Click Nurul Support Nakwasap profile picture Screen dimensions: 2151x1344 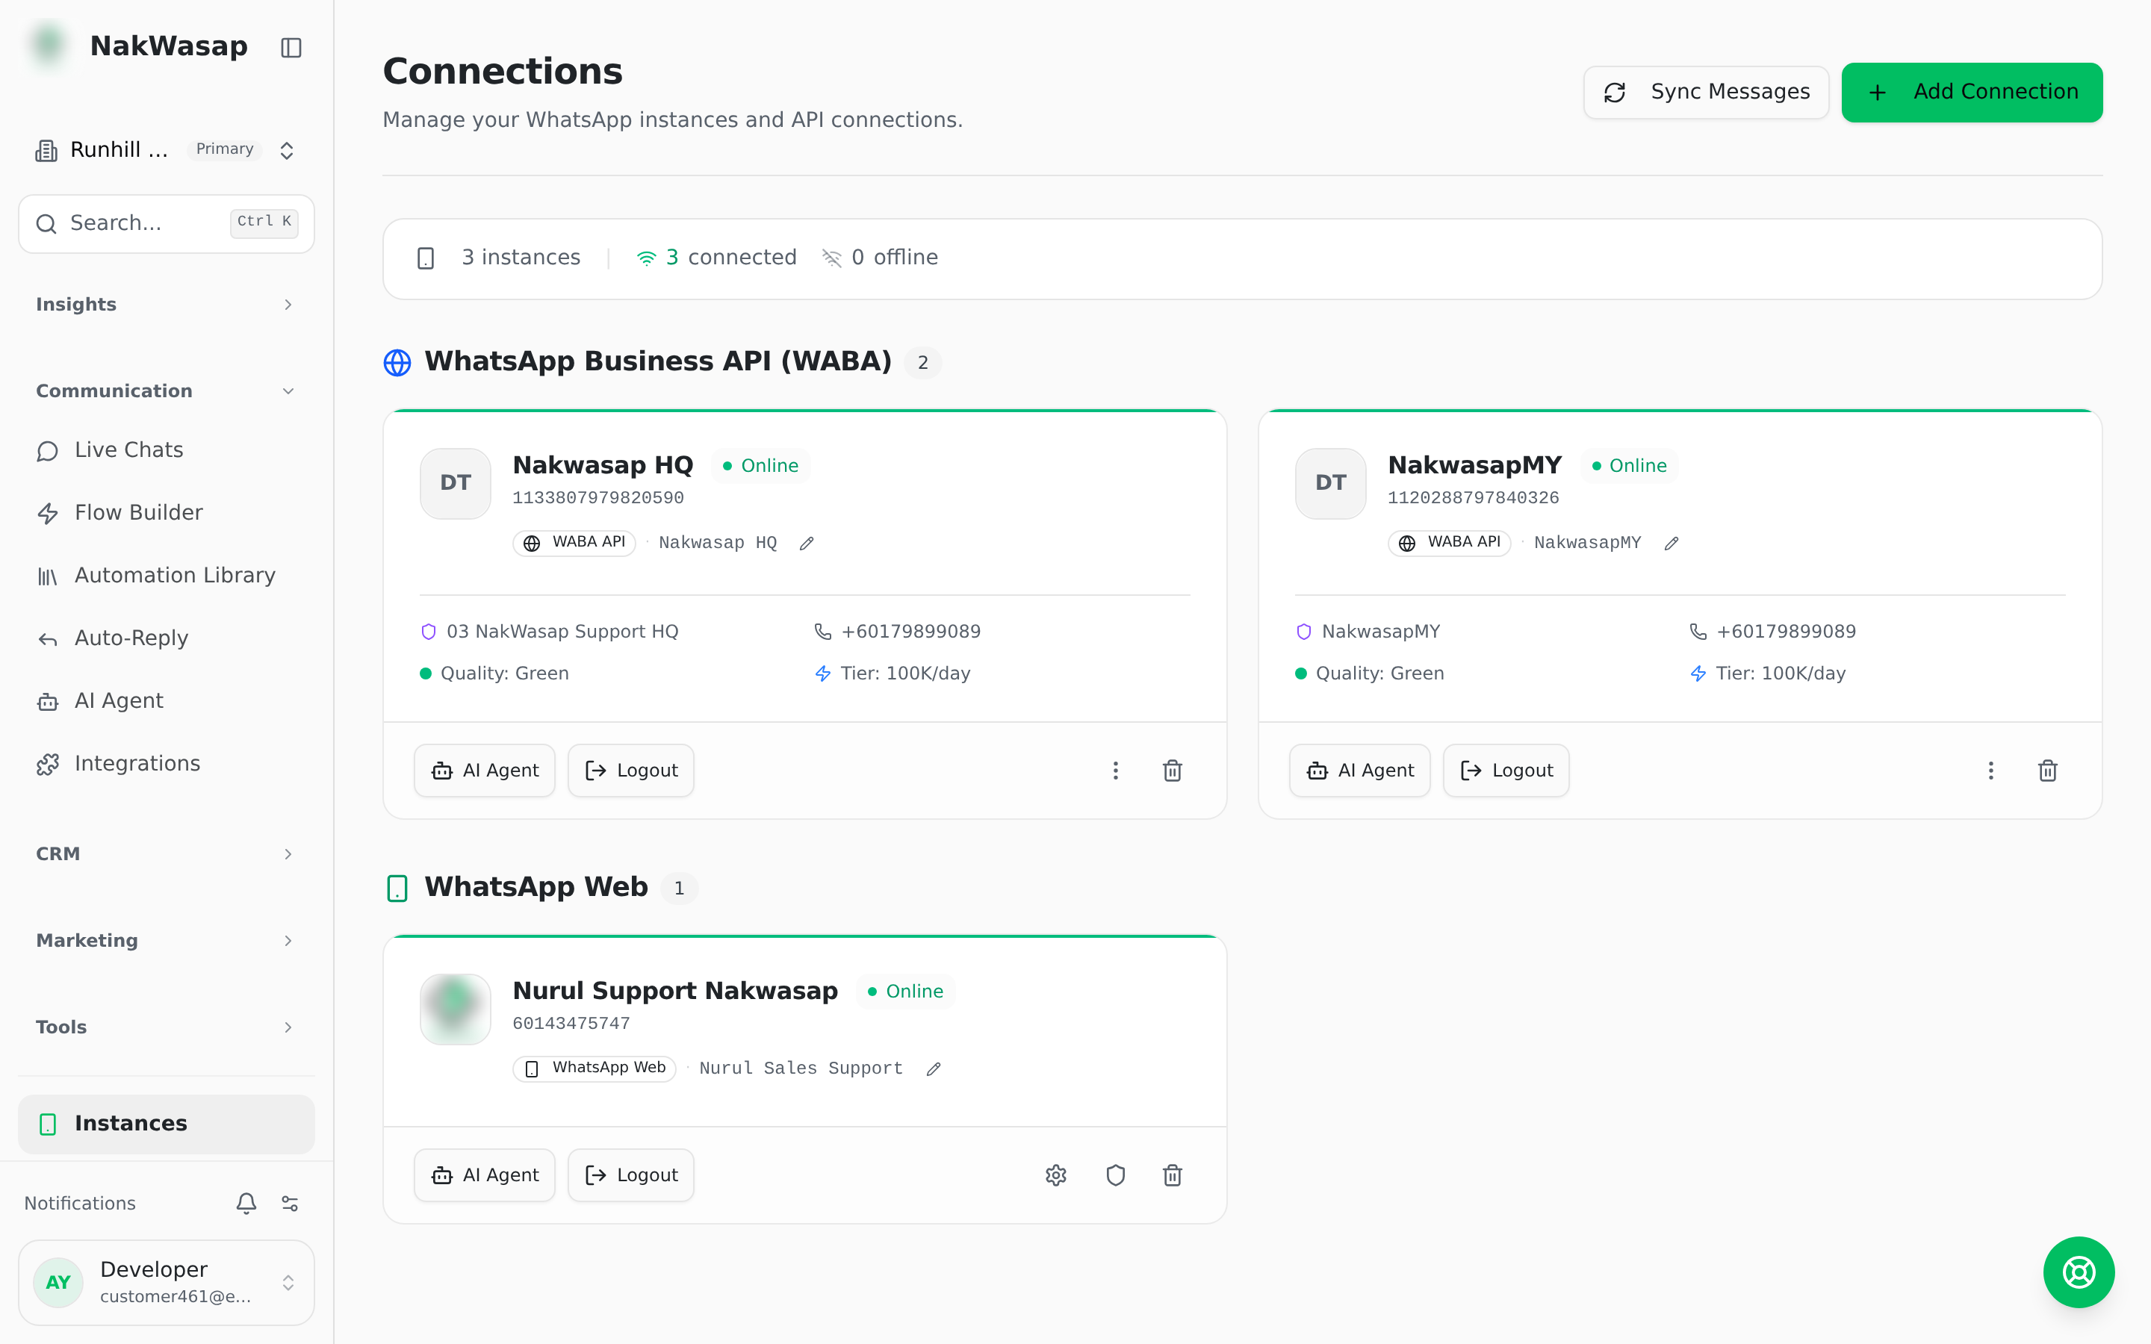pyautogui.click(x=455, y=1009)
